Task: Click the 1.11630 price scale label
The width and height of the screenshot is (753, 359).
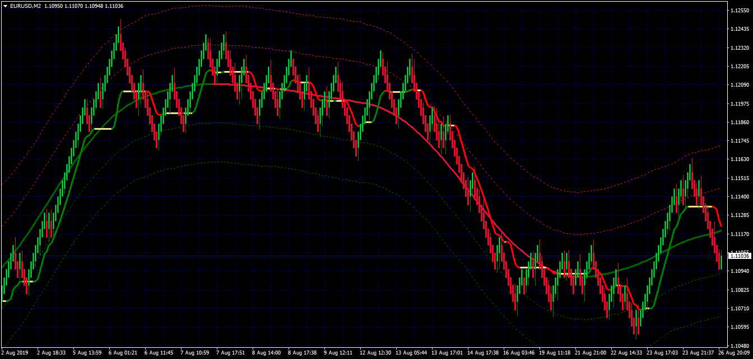Action: [740, 159]
